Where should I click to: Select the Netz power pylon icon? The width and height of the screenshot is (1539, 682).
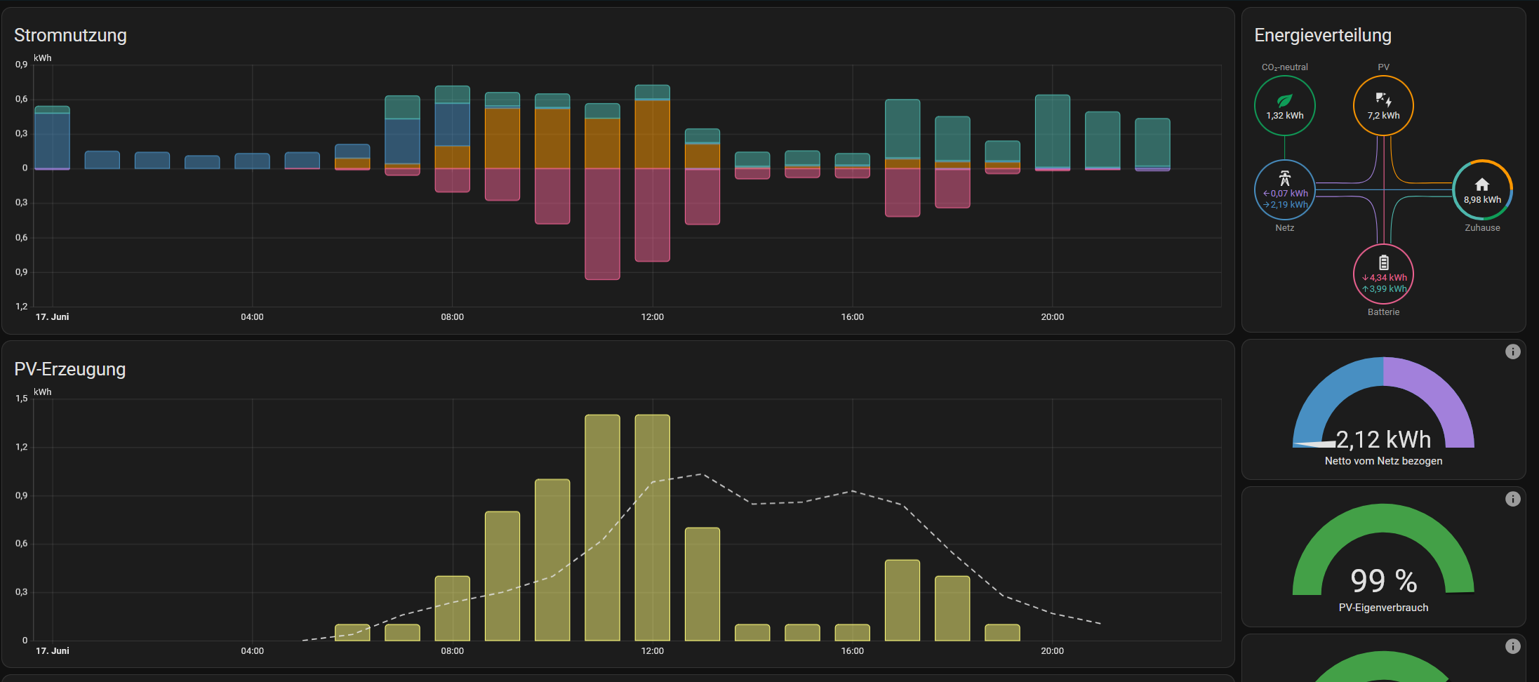[1284, 177]
